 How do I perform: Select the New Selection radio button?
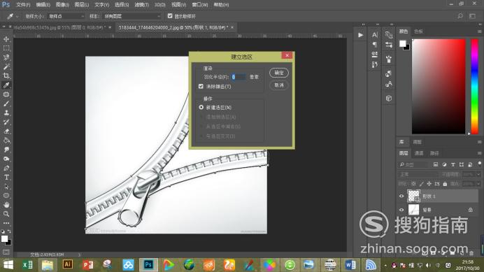201,108
